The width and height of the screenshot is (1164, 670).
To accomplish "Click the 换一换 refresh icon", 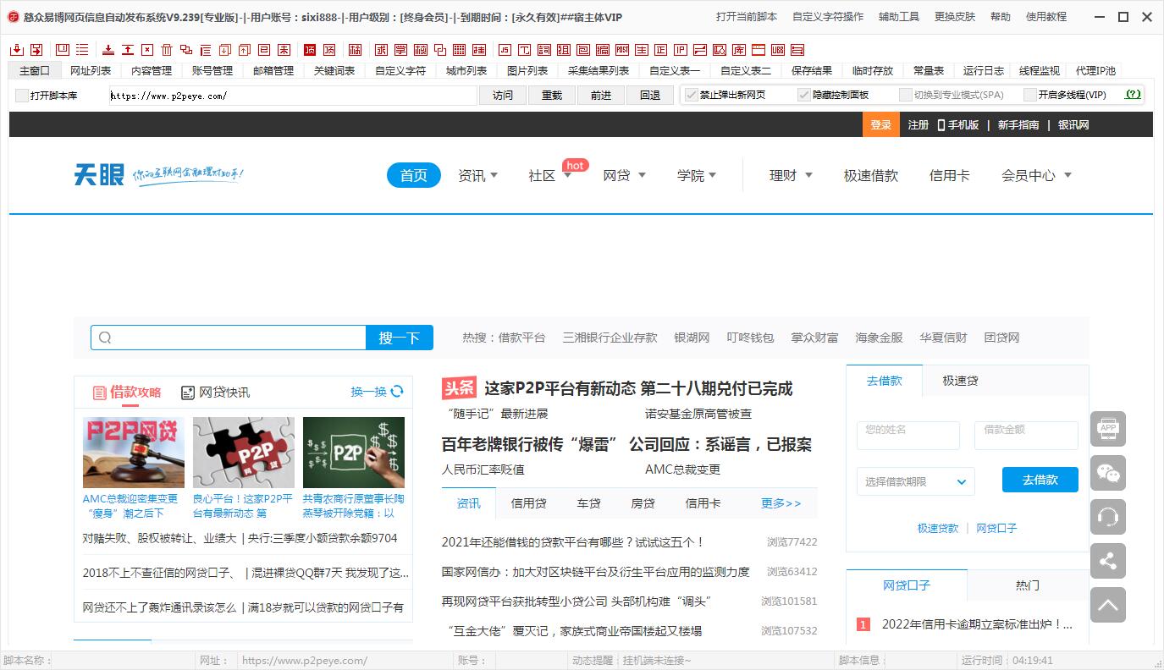I will (397, 391).
